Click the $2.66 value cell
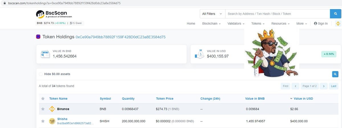 pyautogui.click(x=294, y=109)
